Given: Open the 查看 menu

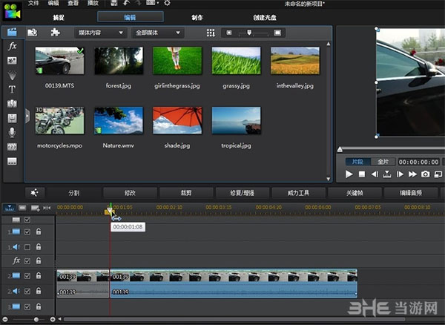Looking at the screenshot, I should (73, 3).
